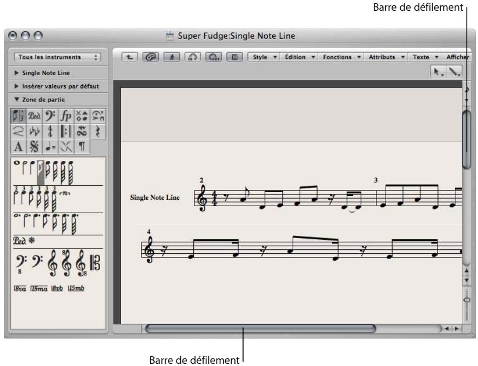Screen dimensions: 478x366
Task: Toggle the Catch playhead (running man) button
Action: (172, 57)
